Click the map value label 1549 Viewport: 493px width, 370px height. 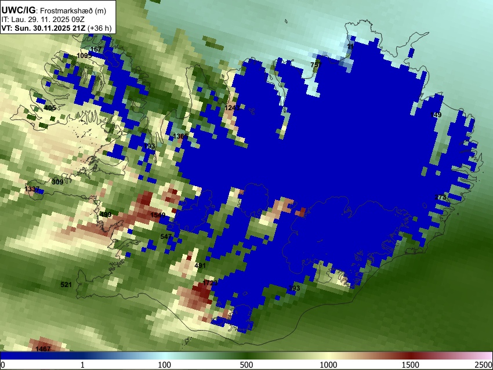point(158,215)
